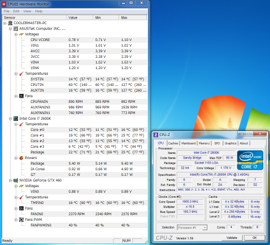Collapse the NVIDIA GeForce GTX 460 node

click(x=11, y=180)
